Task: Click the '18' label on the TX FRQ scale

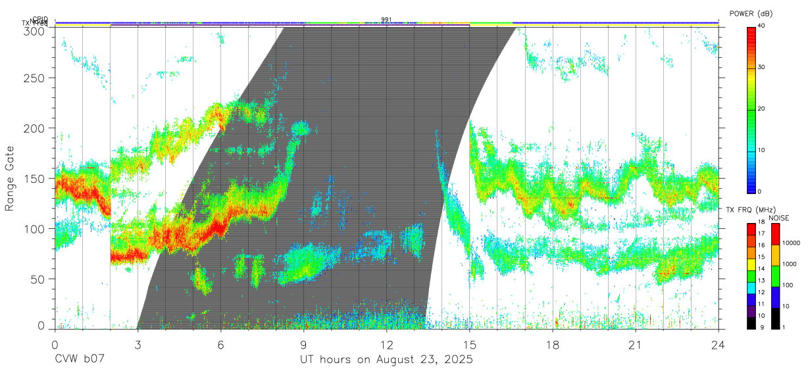Action: click(x=761, y=222)
